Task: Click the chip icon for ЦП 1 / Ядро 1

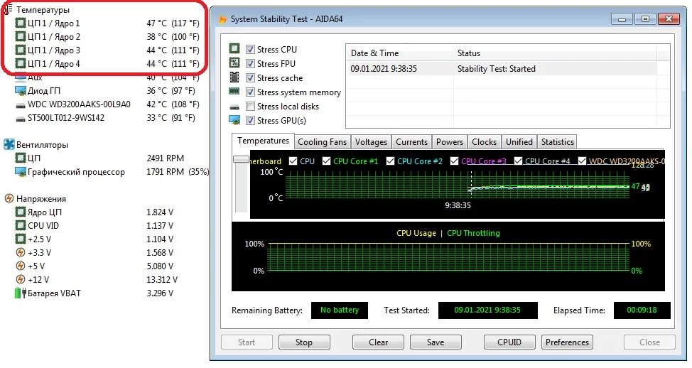Action: pos(21,23)
